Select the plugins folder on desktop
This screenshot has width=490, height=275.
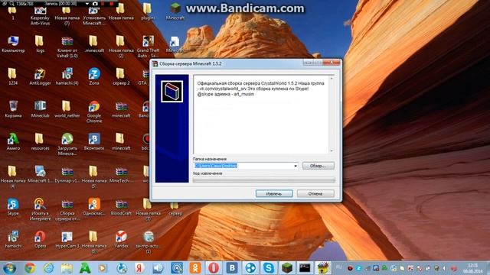click(148, 11)
